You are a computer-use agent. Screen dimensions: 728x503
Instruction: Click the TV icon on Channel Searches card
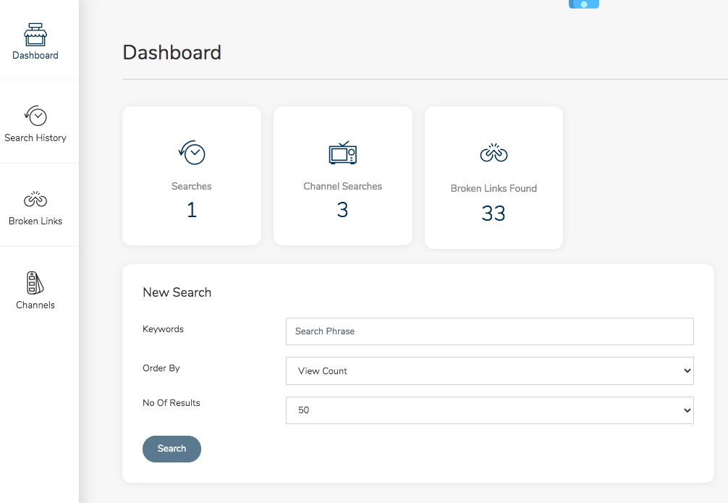click(x=342, y=153)
